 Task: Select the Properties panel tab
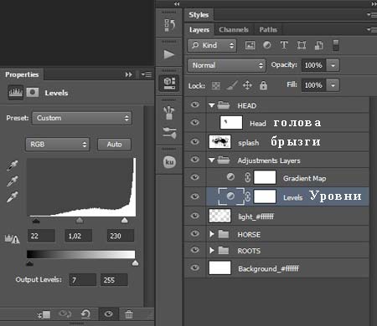tap(22, 74)
